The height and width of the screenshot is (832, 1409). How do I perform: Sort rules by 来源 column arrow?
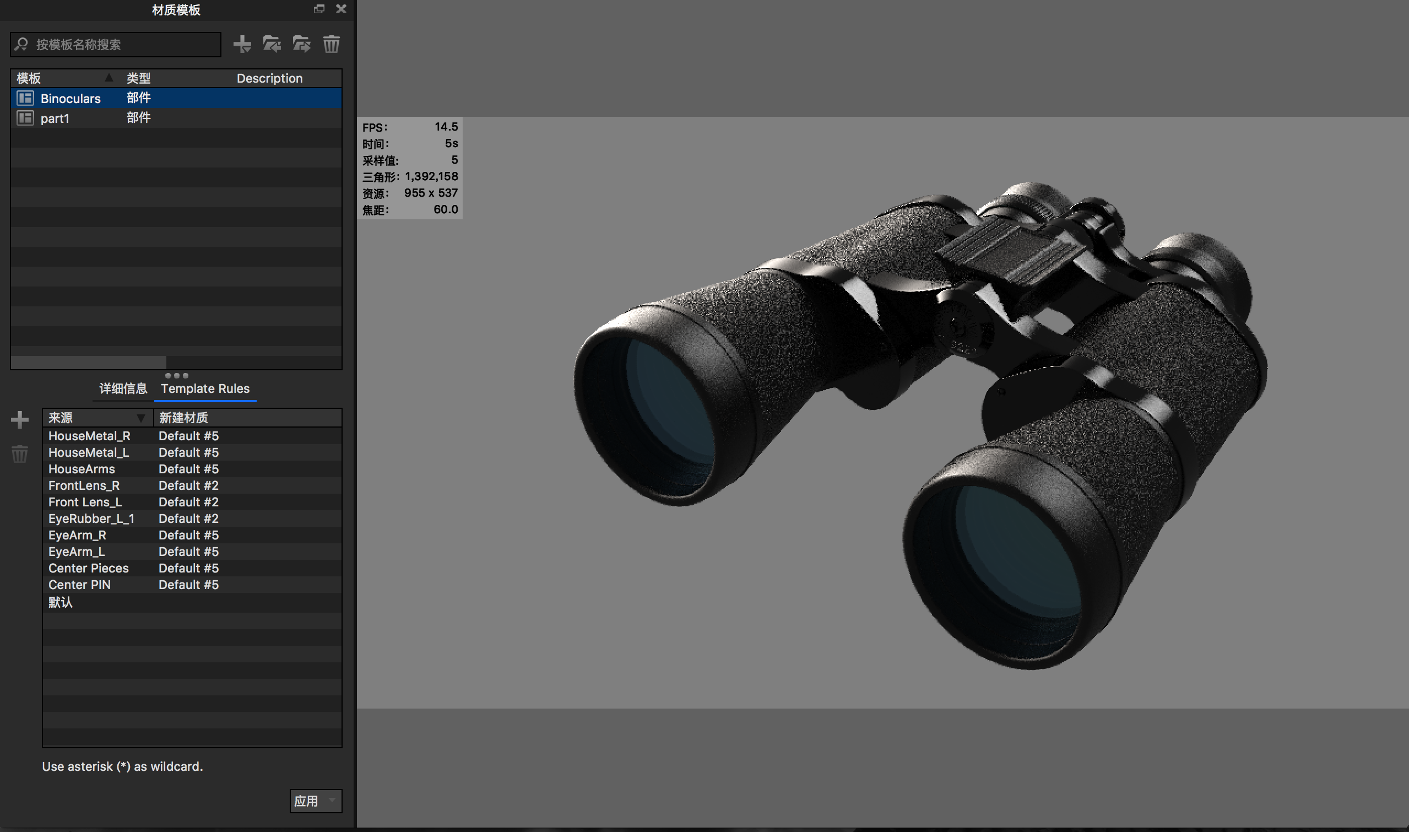click(141, 418)
